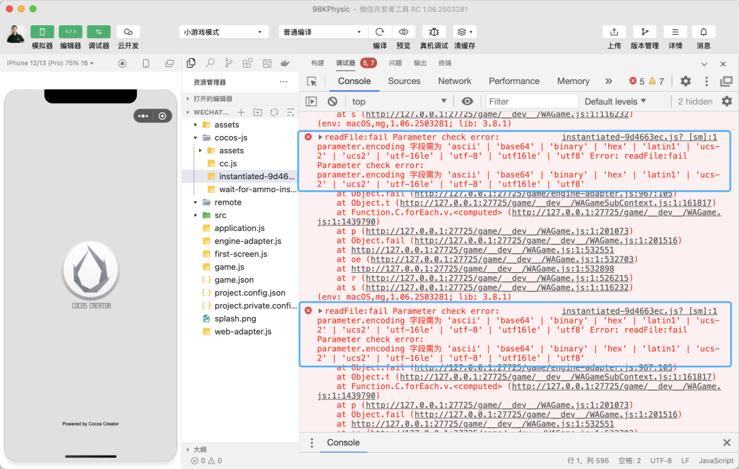Screen dimensions: 739x469
Task: Open console settings gear next to 2 hidden
Action: pyautogui.click(x=727, y=101)
